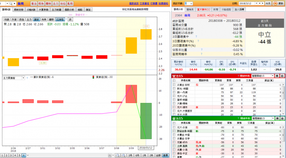Check the select-all box in 賣方15 header
Viewport: 286px width, 158px height.
(x=174, y=123)
